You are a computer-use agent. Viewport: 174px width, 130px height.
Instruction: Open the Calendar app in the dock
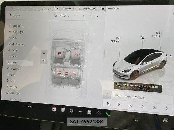(54, 109)
